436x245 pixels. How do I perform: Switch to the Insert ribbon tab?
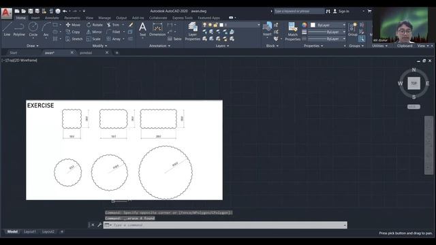[35, 18]
